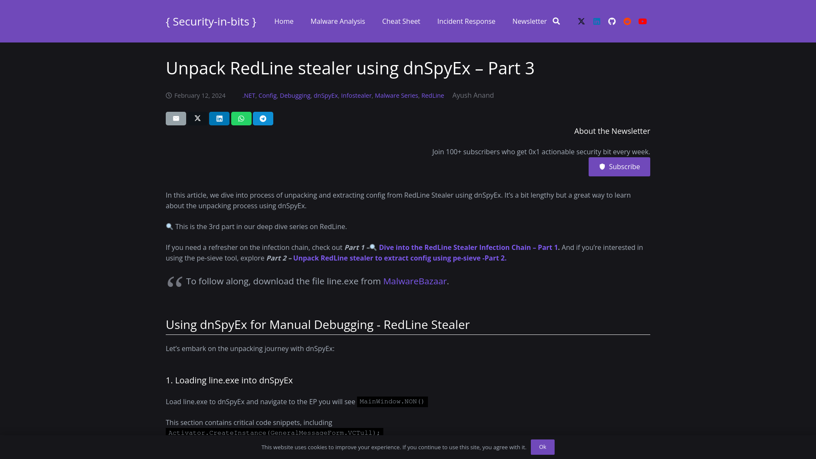Open the dnSpyEx tag link

(326, 96)
